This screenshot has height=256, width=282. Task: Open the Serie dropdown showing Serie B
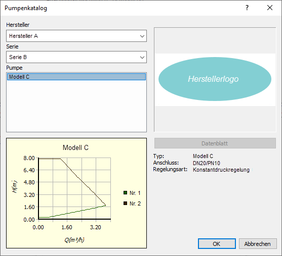76,57
